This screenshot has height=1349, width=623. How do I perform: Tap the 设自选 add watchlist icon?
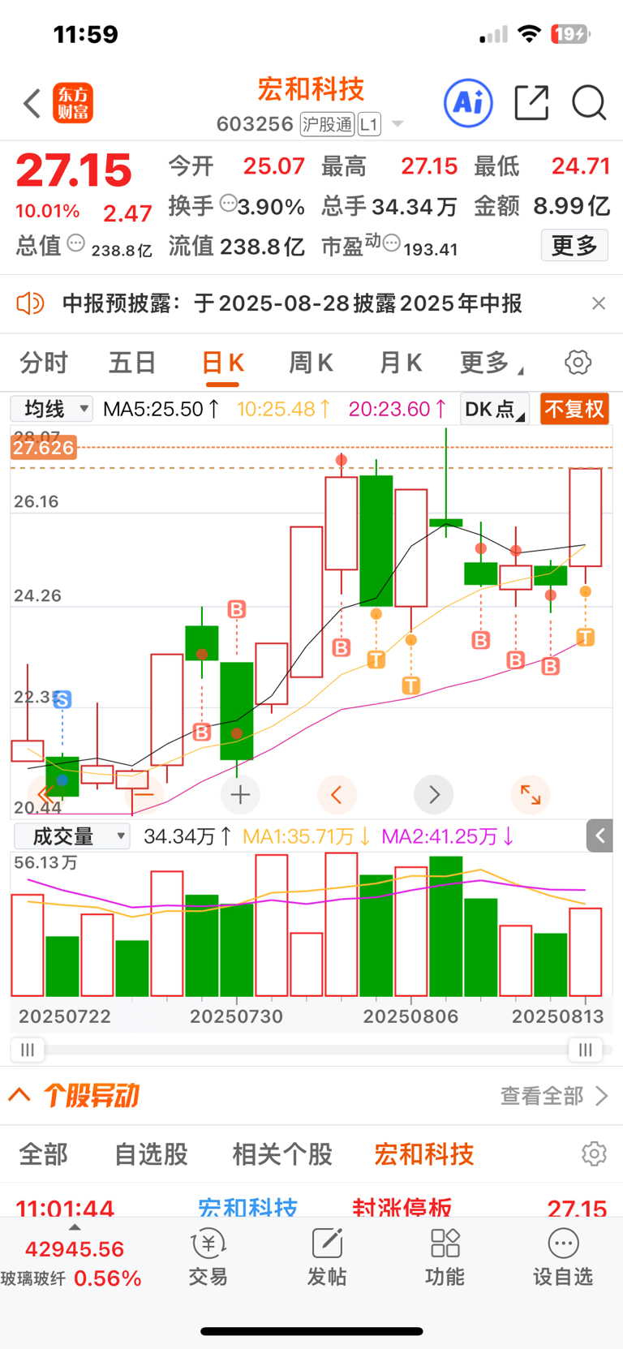pos(563,1257)
